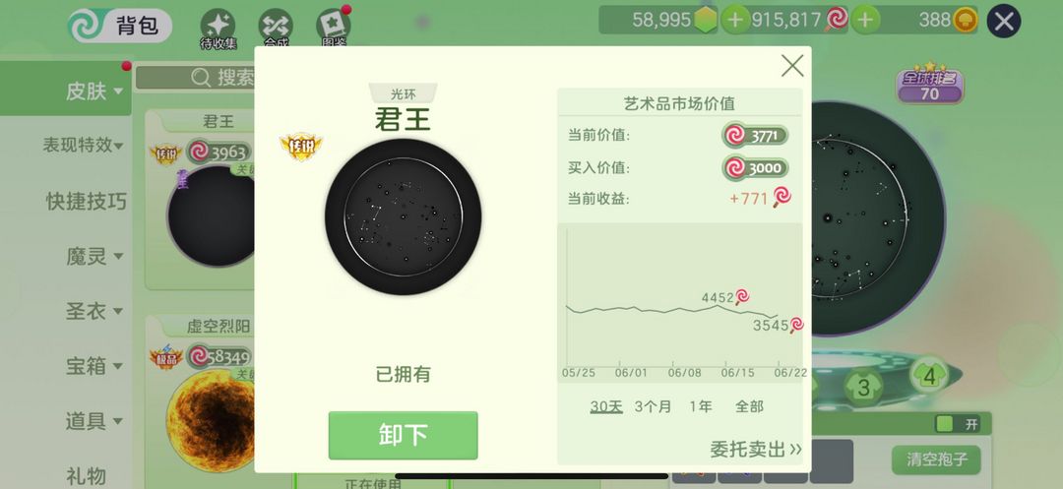Toggle the 开 switch checkbox
Viewport: 1063px width, 489px height.
(x=944, y=424)
